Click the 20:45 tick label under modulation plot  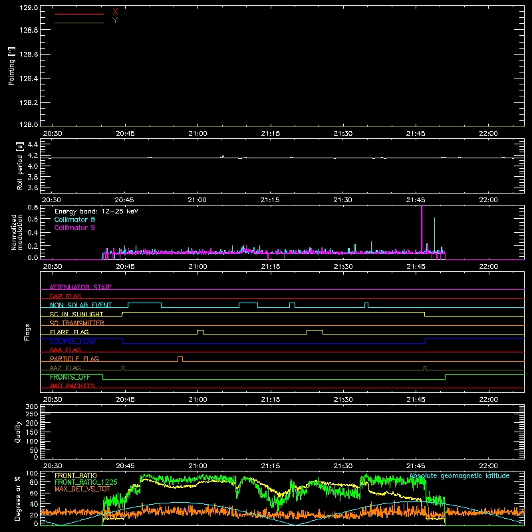(125, 267)
